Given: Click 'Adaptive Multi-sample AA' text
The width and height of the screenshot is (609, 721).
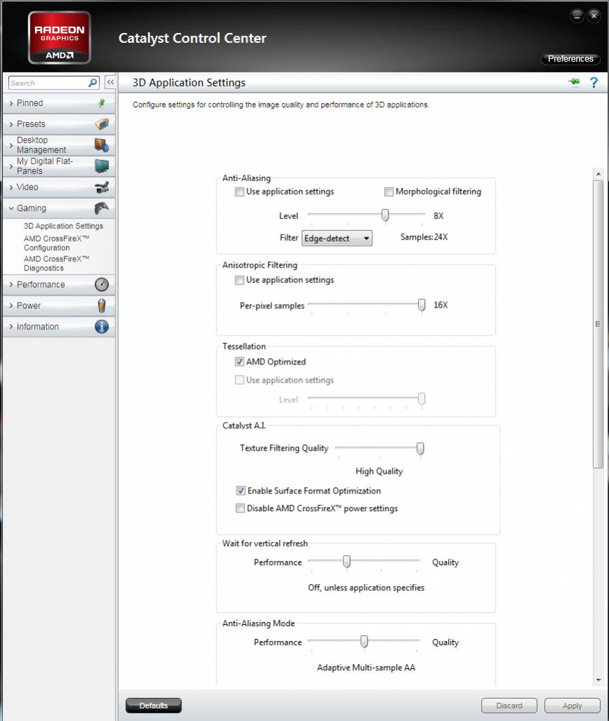Looking at the screenshot, I should tap(366, 668).
